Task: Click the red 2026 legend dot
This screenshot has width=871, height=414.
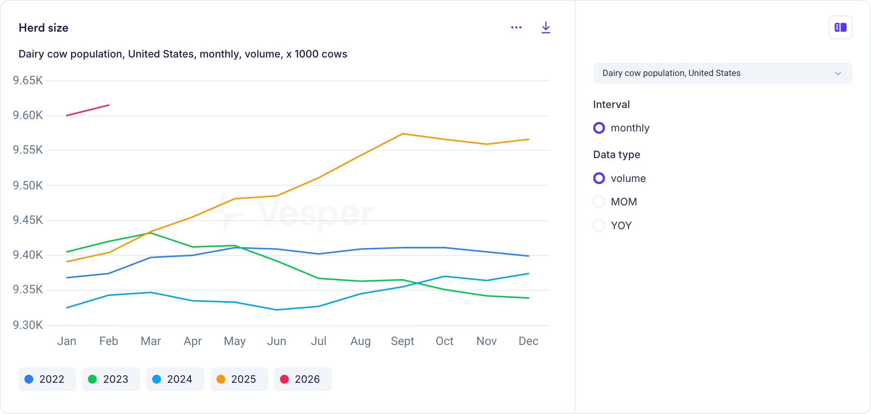Action: click(284, 379)
